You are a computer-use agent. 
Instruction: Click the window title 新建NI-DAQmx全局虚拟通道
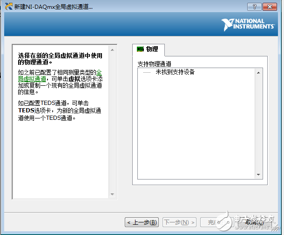pyautogui.click(x=54, y=7)
